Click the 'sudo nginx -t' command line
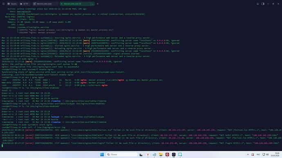This screenshot has height=158, width=282. click(19, 59)
